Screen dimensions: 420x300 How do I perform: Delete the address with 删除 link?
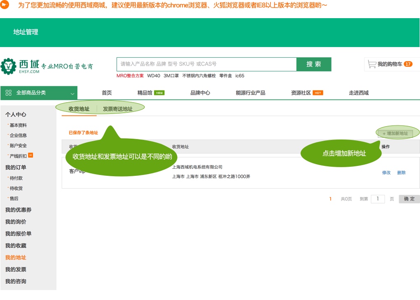(x=401, y=172)
